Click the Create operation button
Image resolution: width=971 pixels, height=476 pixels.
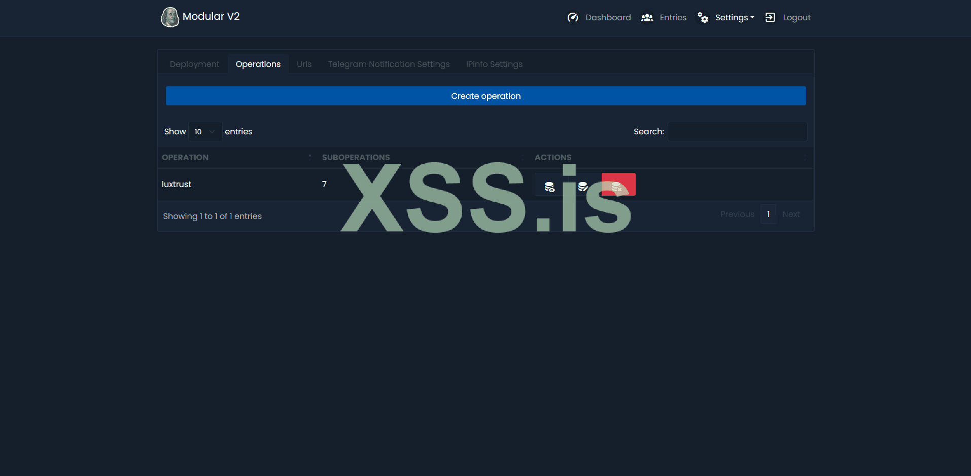click(486, 96)
